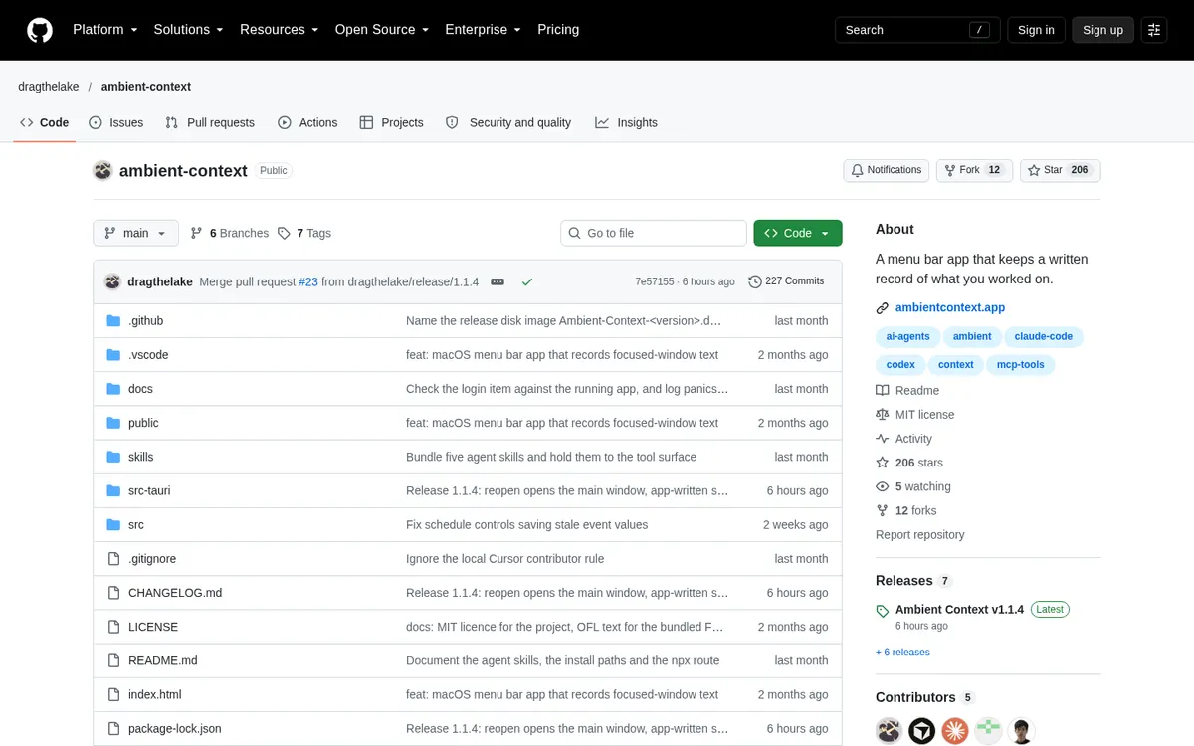Switch to the Projects tab

tap(391, 122)
